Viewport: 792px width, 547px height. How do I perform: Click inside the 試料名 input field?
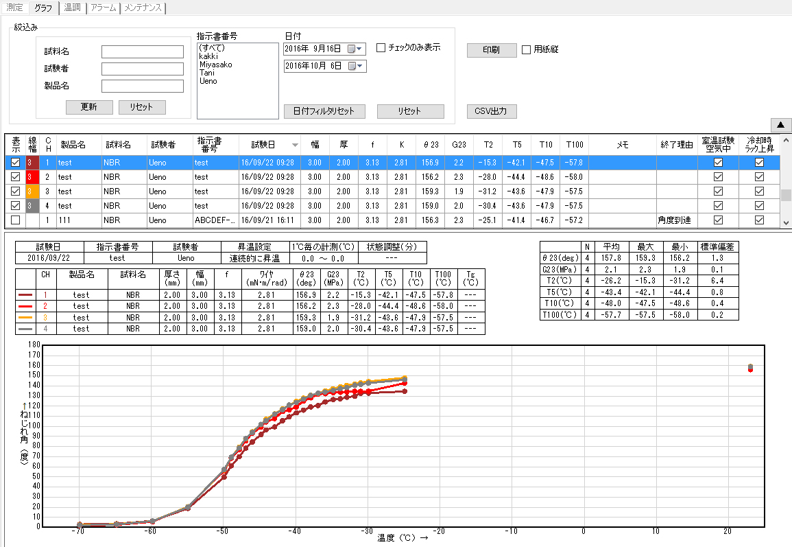point(142,51)
